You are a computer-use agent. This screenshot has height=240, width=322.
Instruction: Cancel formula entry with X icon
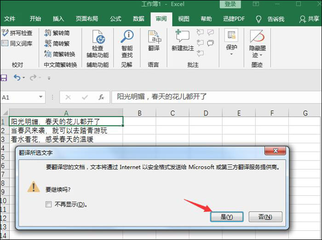[68, 97]
